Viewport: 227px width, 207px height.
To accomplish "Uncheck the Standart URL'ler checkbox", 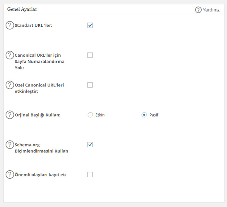I will (x=90, y=26).
